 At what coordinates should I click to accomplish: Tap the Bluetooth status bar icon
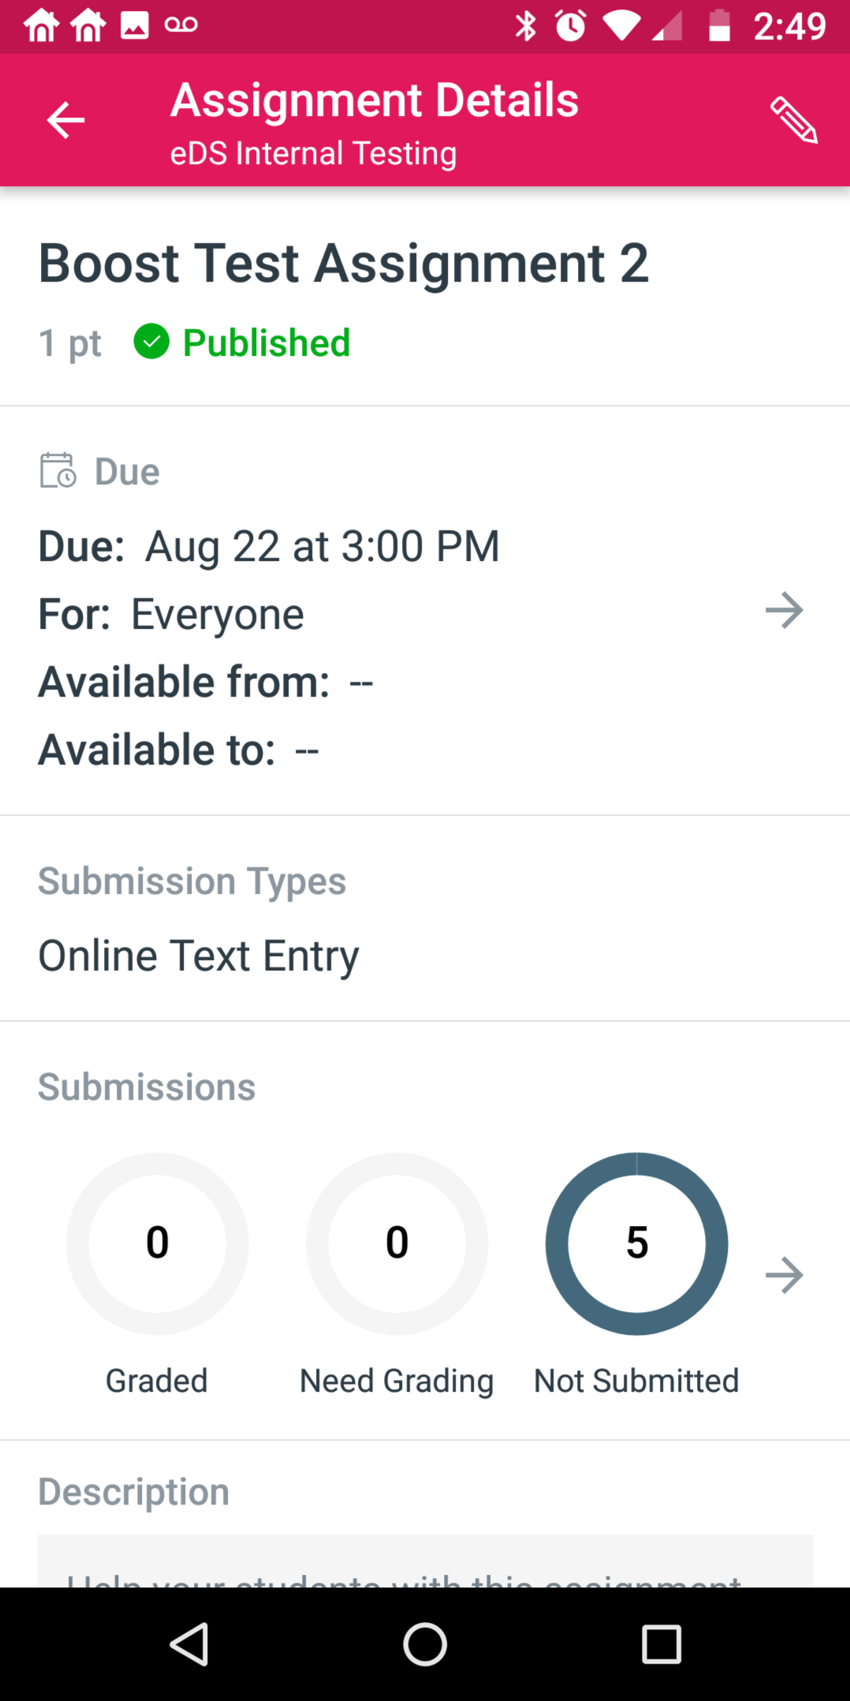tap(526, 26)
